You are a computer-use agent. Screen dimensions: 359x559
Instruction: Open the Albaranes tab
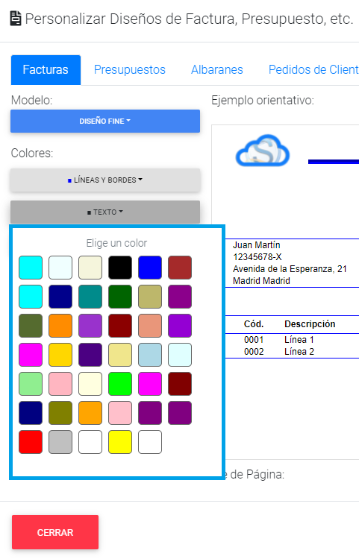click(x=217, y=69)
